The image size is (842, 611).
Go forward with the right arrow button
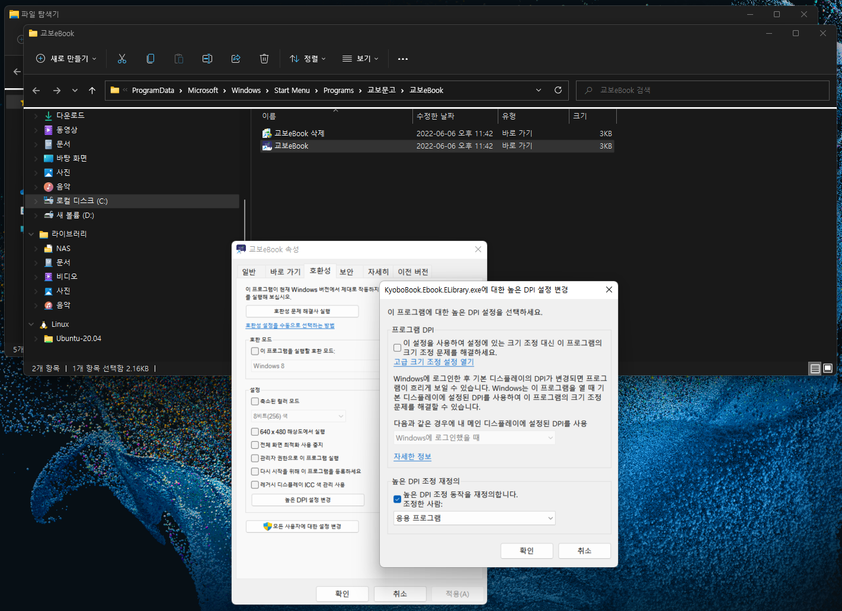pos(57,91)
